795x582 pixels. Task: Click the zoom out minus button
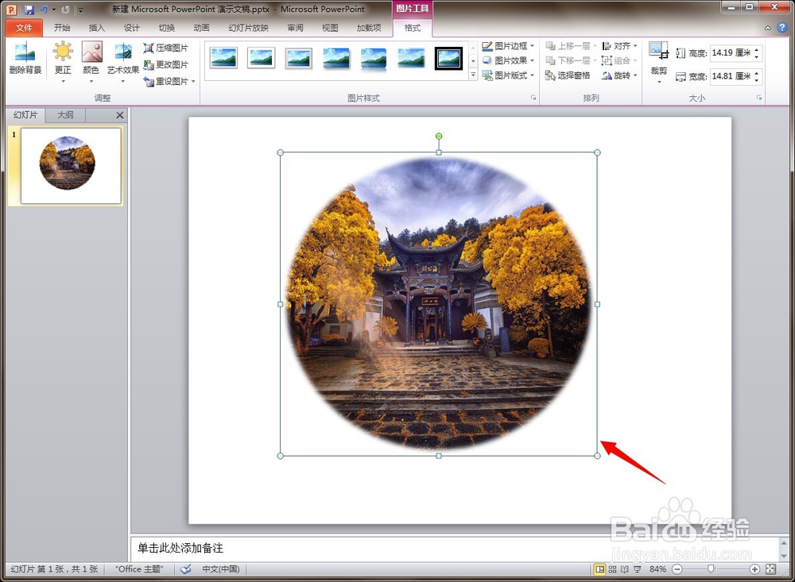pyautogui.click(x=677, y=569)
